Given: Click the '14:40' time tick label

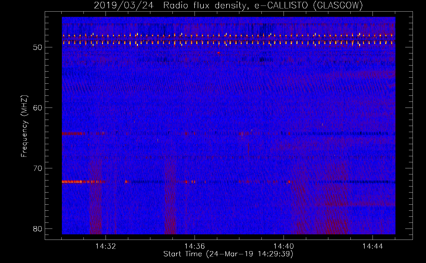Looking at the screenshot, I should click(284, 246).
